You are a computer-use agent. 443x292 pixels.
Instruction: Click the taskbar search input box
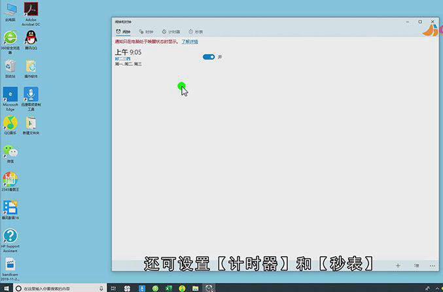60,288
